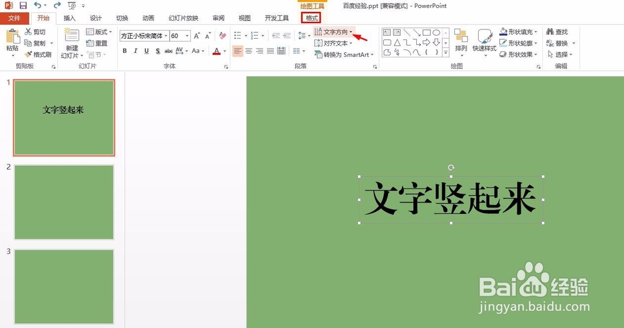Center the text

coord(249,51)
